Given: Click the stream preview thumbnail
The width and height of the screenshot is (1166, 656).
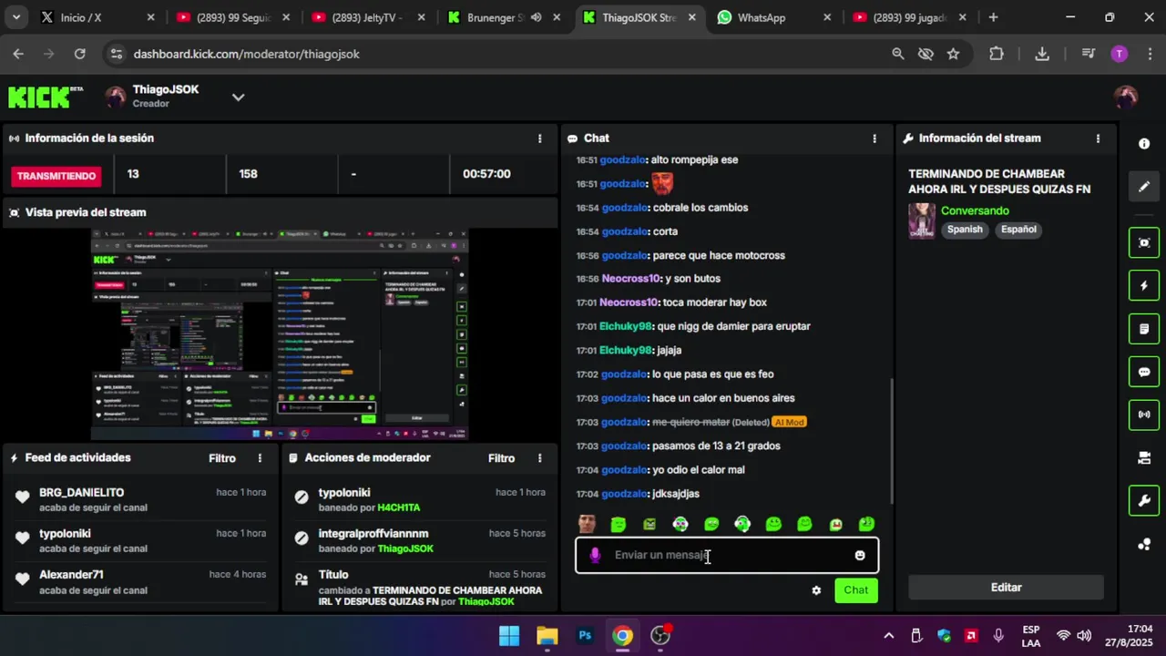Looking at the screenshot, I should [280, 334].
